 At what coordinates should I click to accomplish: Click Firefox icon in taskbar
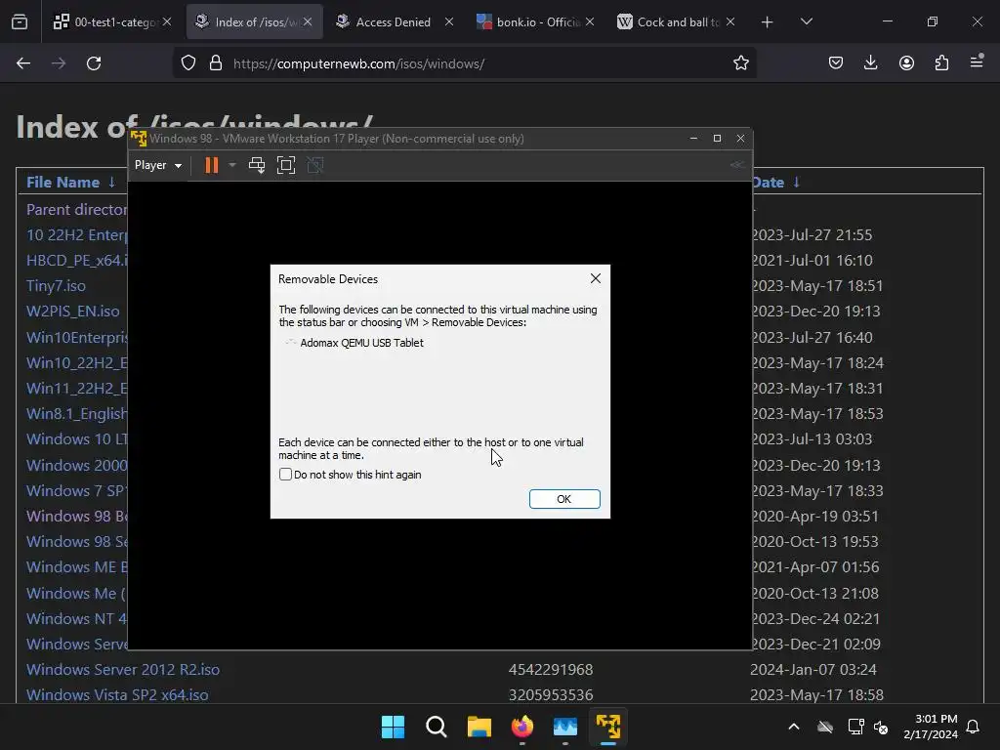coord(522,727)
